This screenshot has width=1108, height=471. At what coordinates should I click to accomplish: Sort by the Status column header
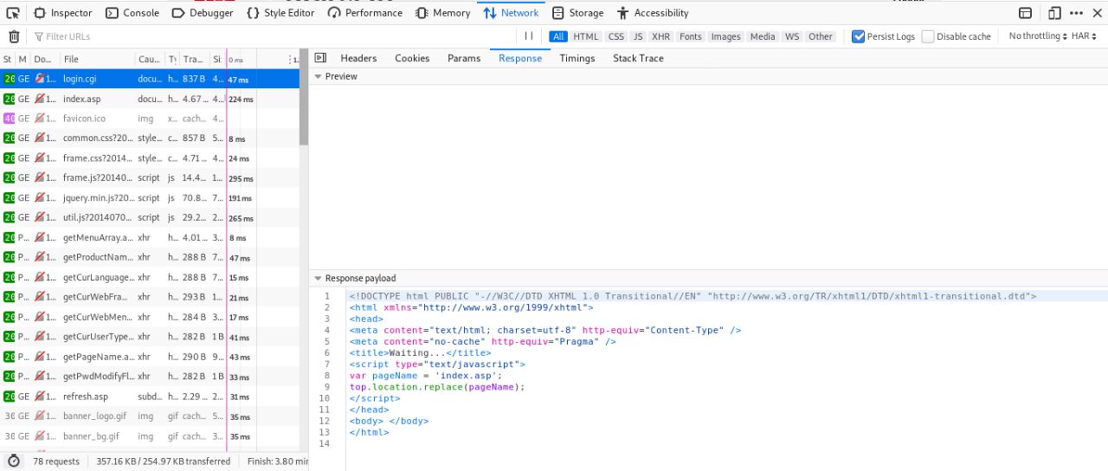(8, 59)
